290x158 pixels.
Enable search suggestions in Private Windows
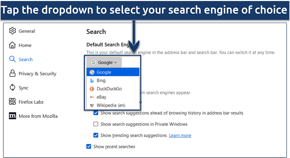pos(96,124)
